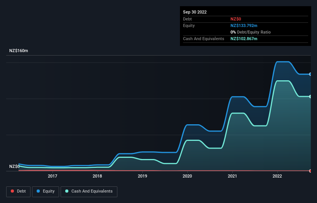Toggle the Equity series legend button

46,191
